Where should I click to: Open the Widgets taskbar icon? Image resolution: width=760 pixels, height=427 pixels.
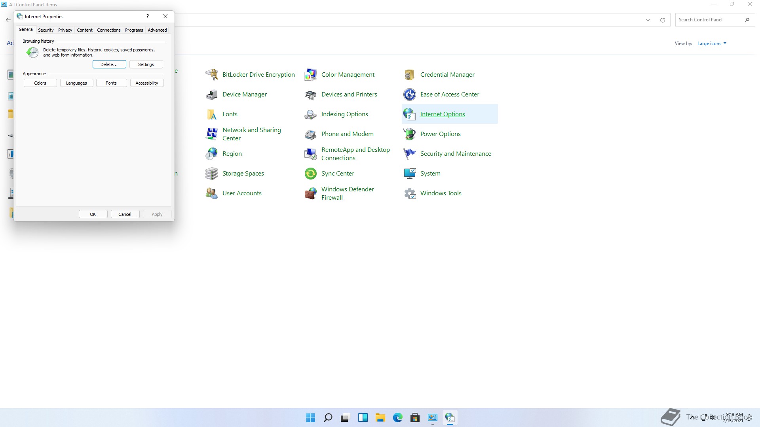[363, 418]
